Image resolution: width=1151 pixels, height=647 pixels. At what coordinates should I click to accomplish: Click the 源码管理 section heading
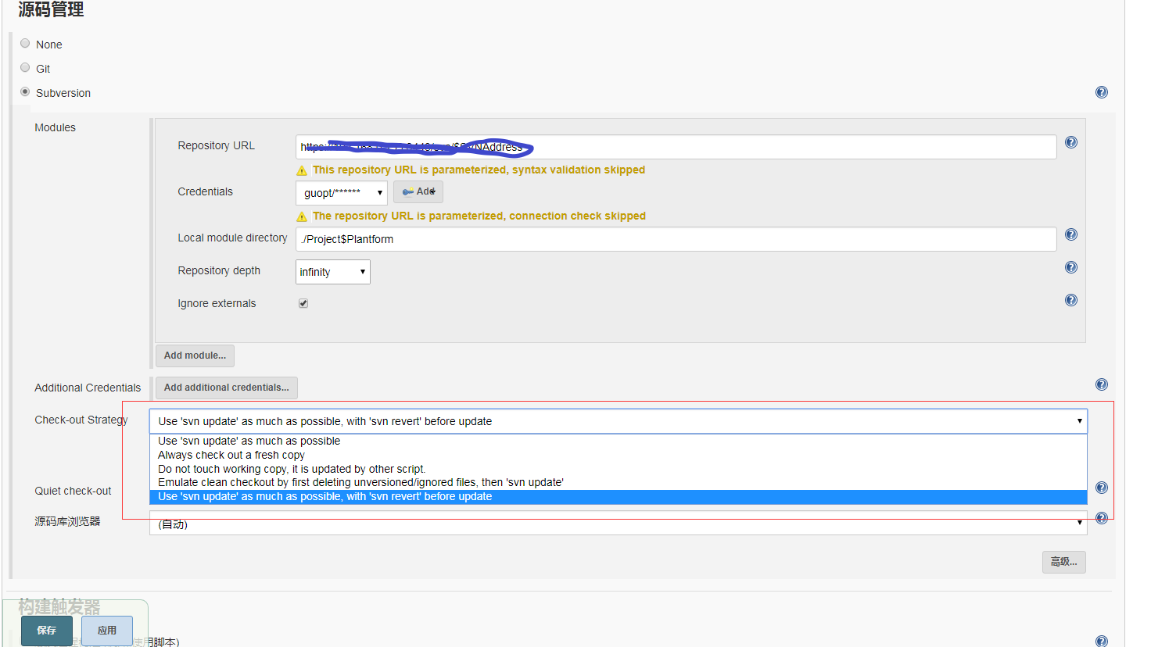coord(52,9)
